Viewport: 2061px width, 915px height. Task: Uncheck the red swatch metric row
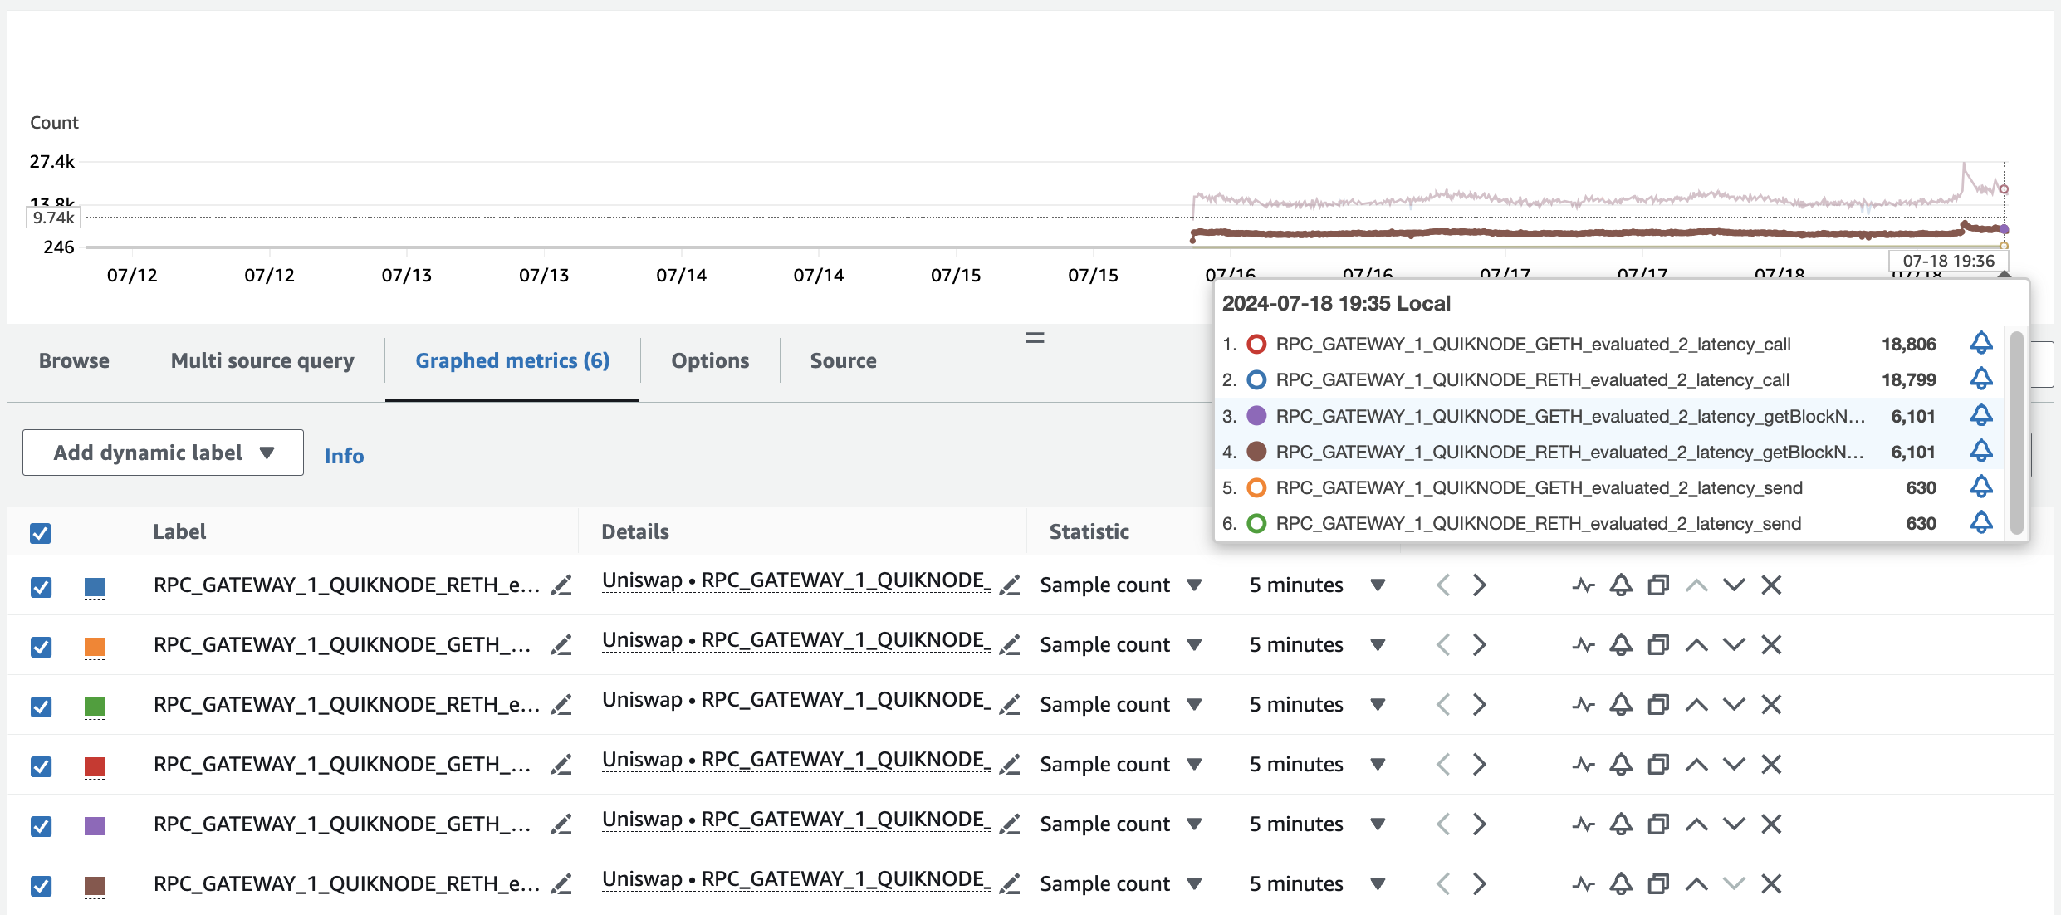(x=41, y=766)
